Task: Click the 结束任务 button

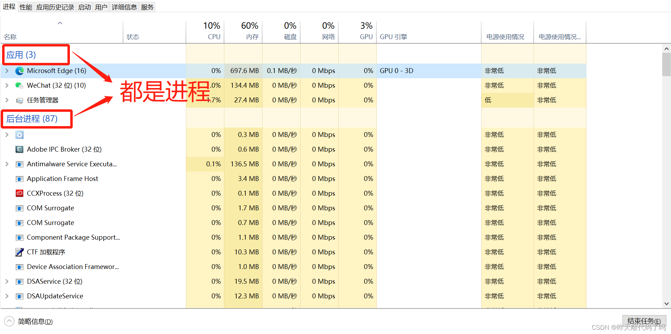Action: (643, 321)
